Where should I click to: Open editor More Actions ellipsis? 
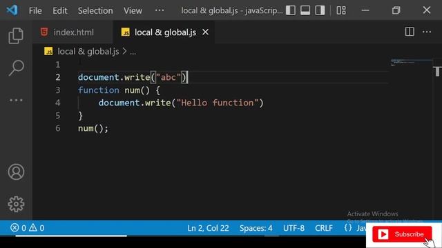[427, 32]
